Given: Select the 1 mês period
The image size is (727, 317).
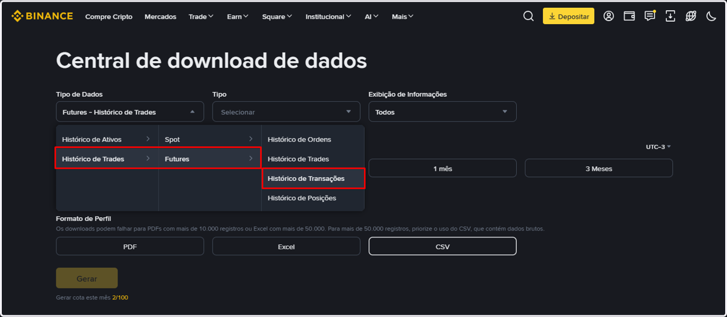Looking at the screenshot, I should click(x=442, y=168).
